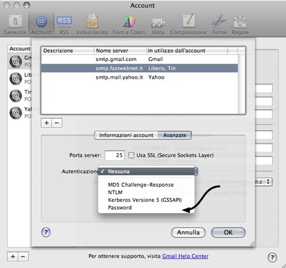Select the Account toolbar icon
The width and height of the screenshot is (286, 268).
pos(41,25)
